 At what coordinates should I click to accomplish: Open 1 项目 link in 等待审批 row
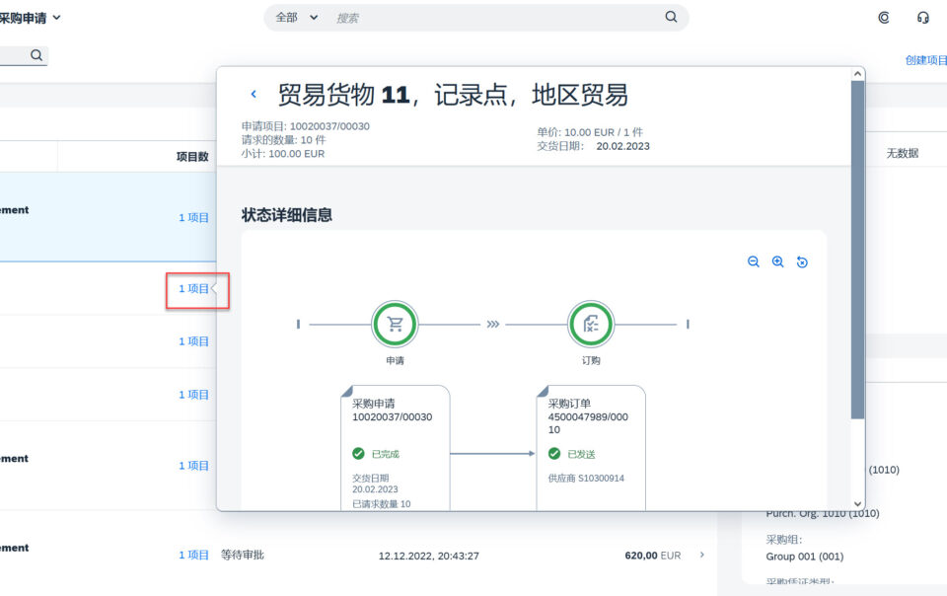click(x=194, y=555)
